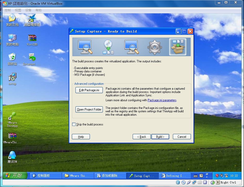Click the VirtualBox green guest additions status icon
The width and height of the screenshot is (244, 187).
[x=213, y=182]
